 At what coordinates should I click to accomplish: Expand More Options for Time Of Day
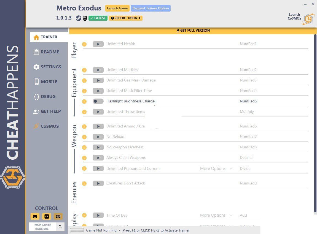coord(216,216)
